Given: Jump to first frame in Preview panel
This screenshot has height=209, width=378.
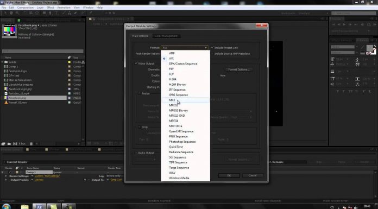Looking at the screenshot, I should click(333, 24).
